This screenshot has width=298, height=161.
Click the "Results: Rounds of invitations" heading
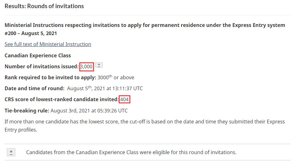click(x=44, y=6)
